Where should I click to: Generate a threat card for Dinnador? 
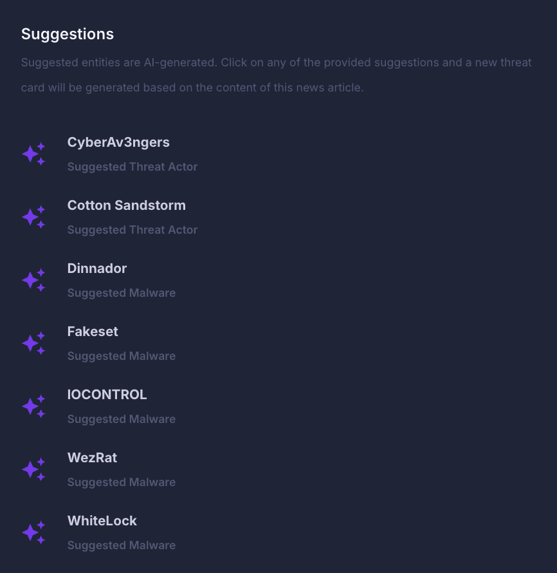pyautogui.click(x=96, y=268)
